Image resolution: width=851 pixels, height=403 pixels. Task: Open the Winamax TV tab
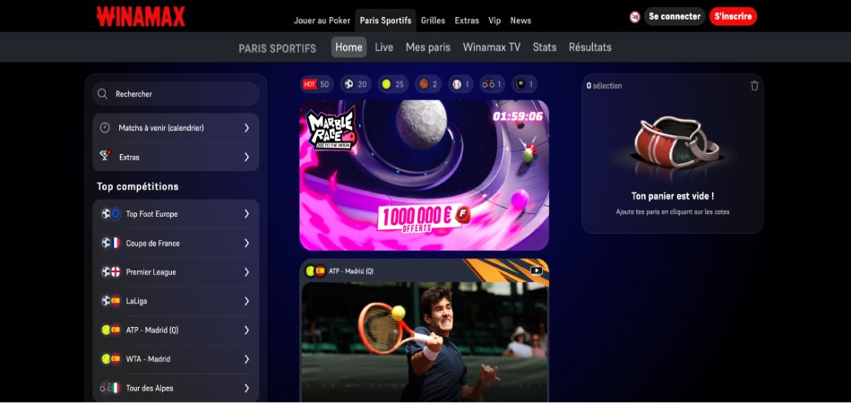pyautogui.click(x=491, y=47)
